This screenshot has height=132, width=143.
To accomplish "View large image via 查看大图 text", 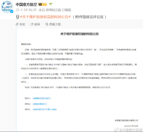I will 55,24.
